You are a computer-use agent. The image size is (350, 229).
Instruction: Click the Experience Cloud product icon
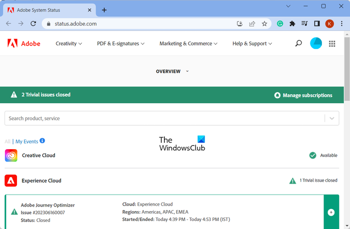tap(10, 181)
